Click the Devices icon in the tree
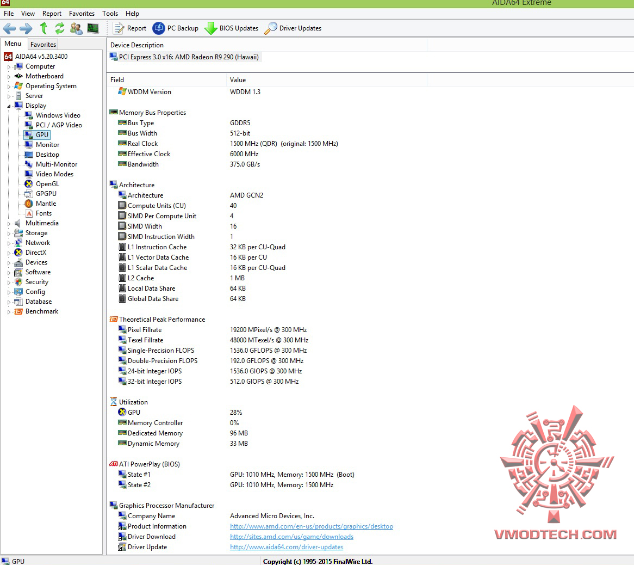Image resolution: width=634 pixels, height=565 pixels. coord(18,262)
